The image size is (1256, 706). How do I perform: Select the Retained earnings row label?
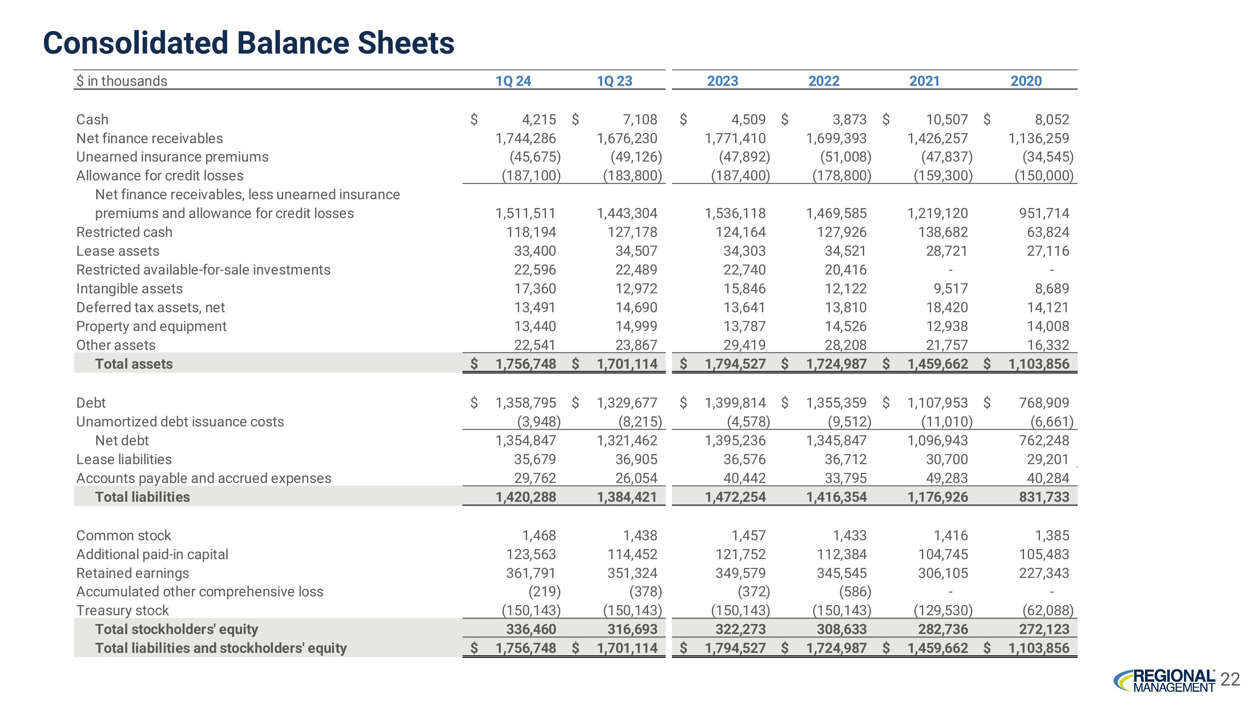[132, 573]
